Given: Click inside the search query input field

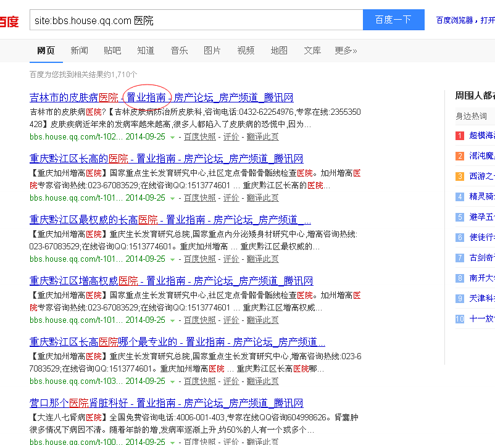Looking at the screenshot, I should [185, 20].
